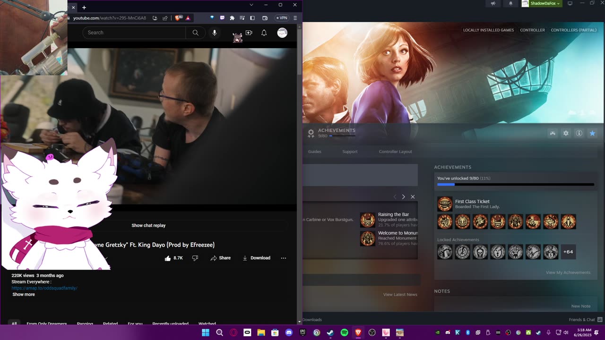Viewport: 605px width, 340px height.
Task: Open Steam Support tab
Action: (350, 152)
